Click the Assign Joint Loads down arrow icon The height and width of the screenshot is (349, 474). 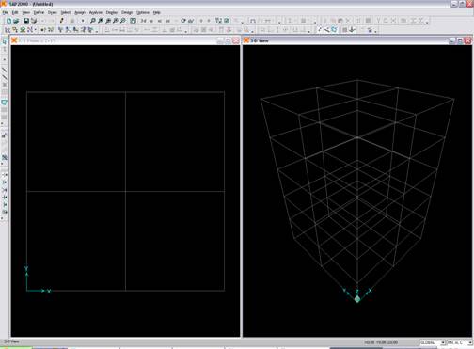(x=352, y=30)
